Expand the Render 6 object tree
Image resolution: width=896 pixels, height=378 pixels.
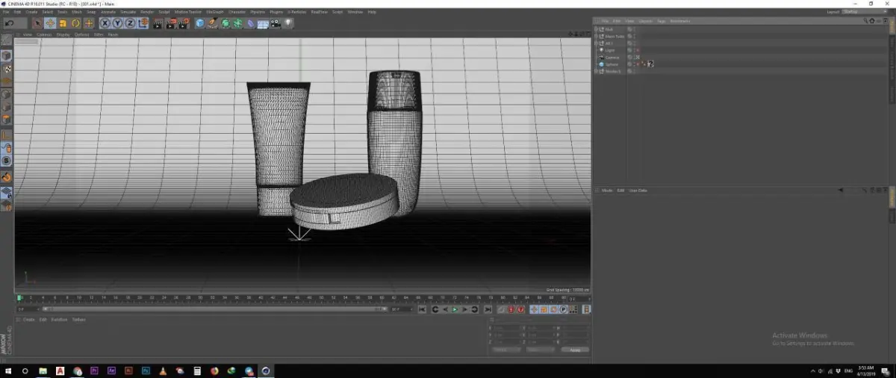pyautogui.click(x=597, y=71)
